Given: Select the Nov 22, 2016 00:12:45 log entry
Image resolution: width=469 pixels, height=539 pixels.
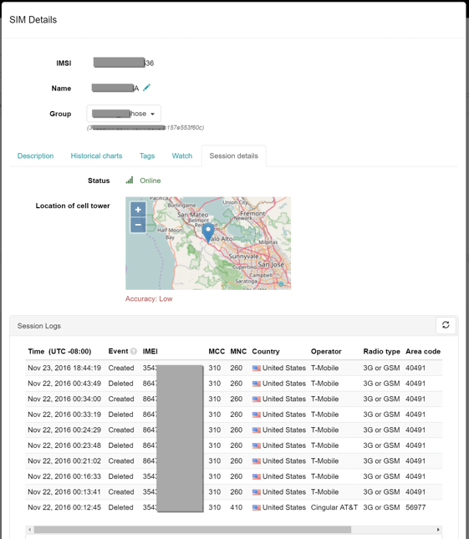Looking at the screenshot, I should 234,507.
